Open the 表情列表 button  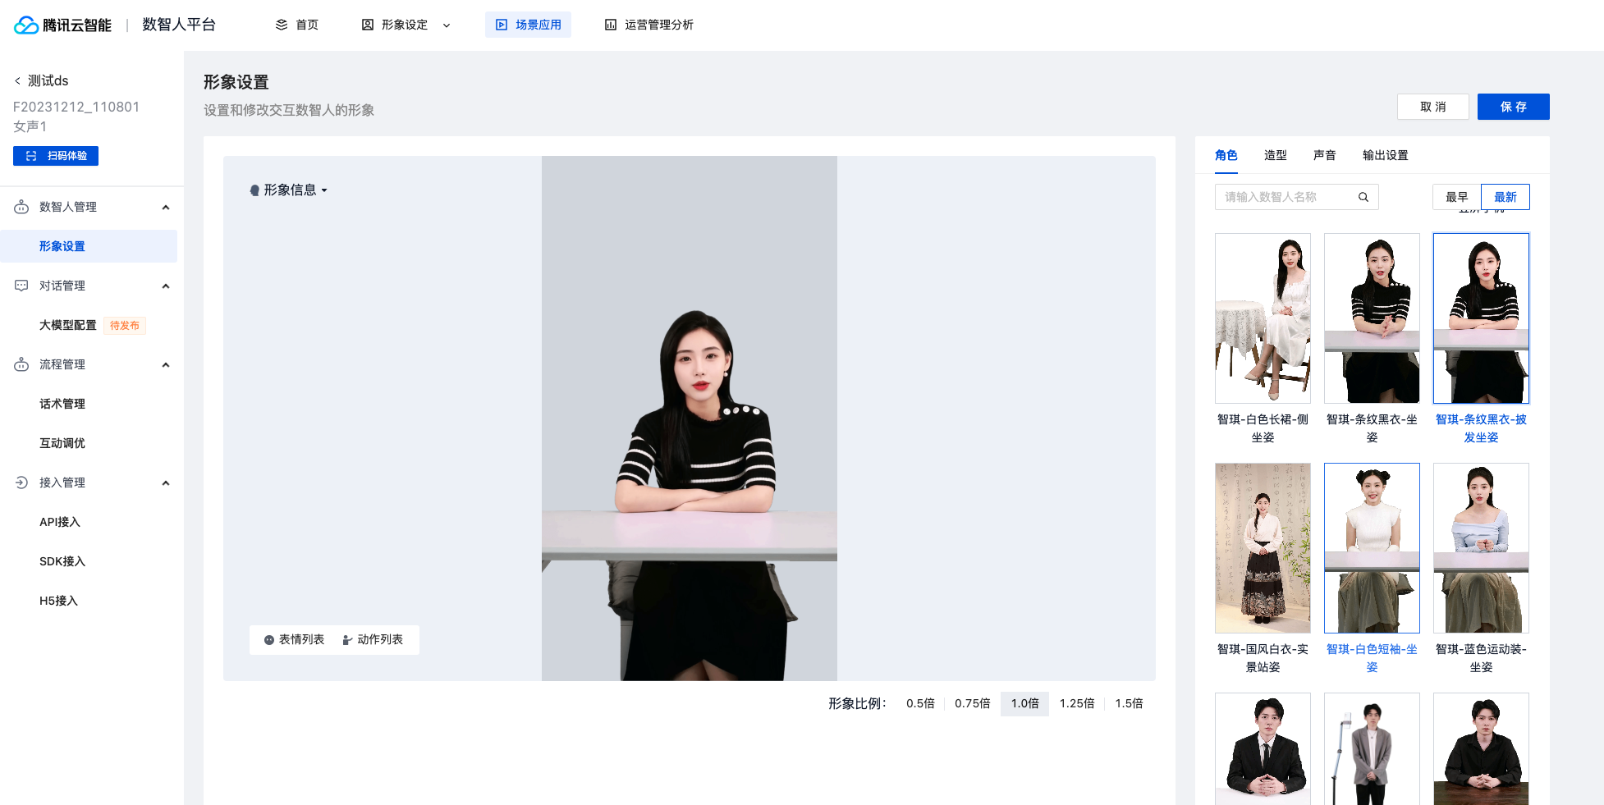(294, 640)
